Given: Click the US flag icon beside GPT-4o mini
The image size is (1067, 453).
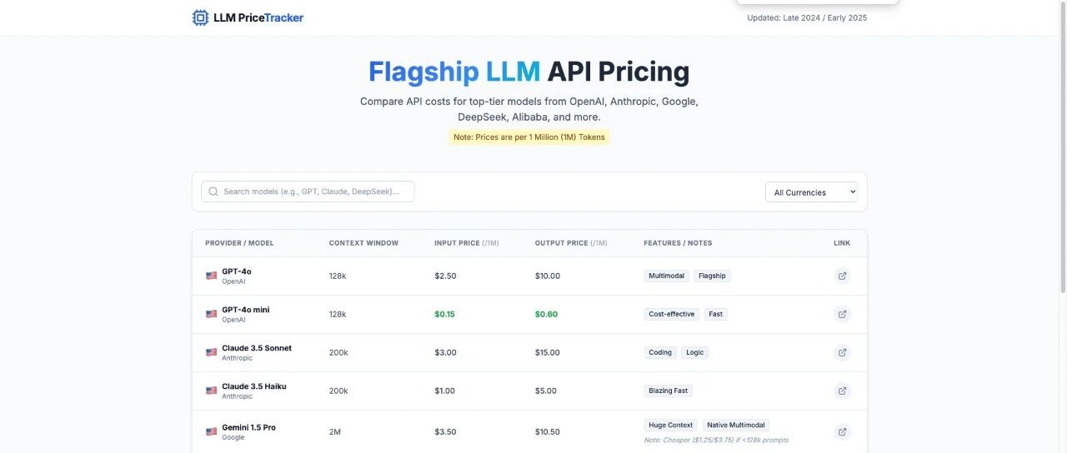Looking at the screenshot, I should (x=211, y=314).
